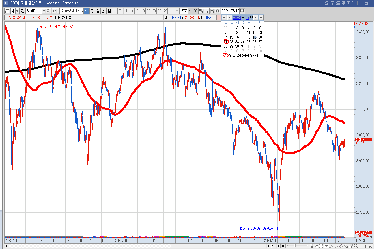Click the 해 button in toolbar
Image resolution: width=374 pixels, height=249 pixels.
click(x=13, y=11)
